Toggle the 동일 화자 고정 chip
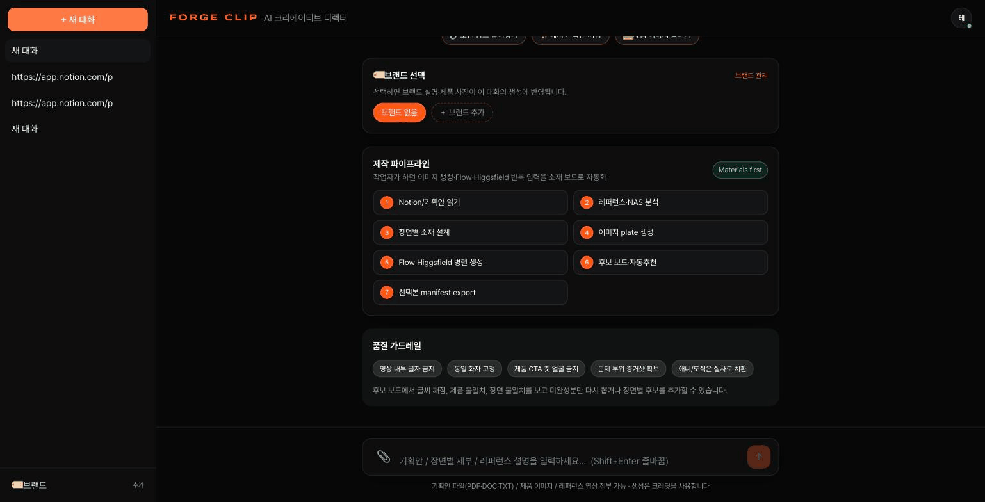 (475, 369)
